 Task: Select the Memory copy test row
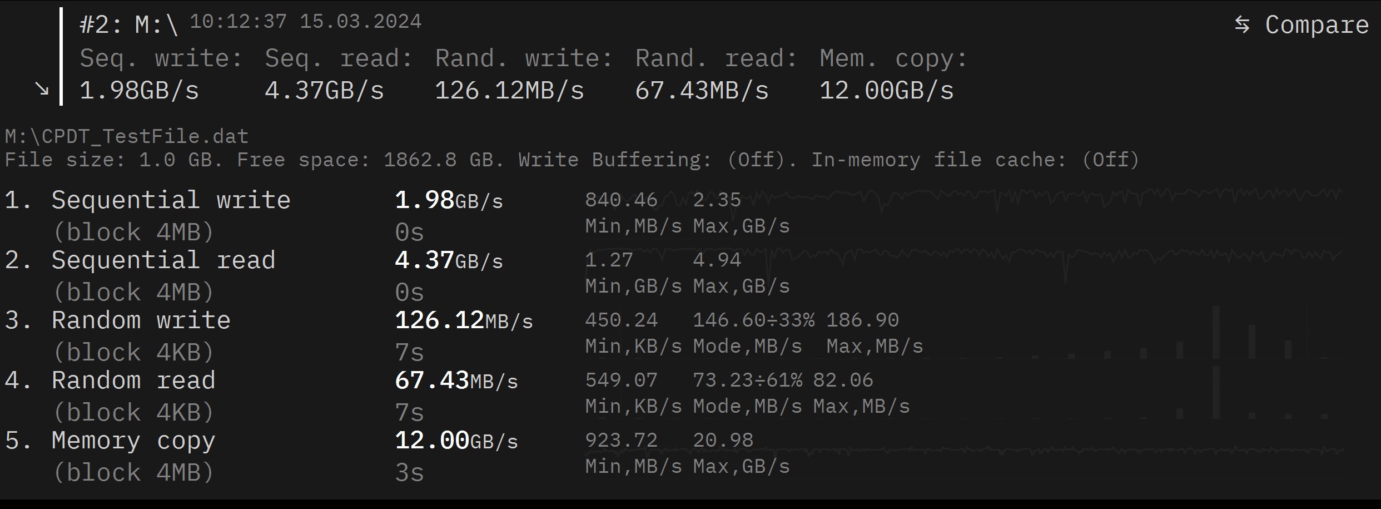[x=133, y=441]
